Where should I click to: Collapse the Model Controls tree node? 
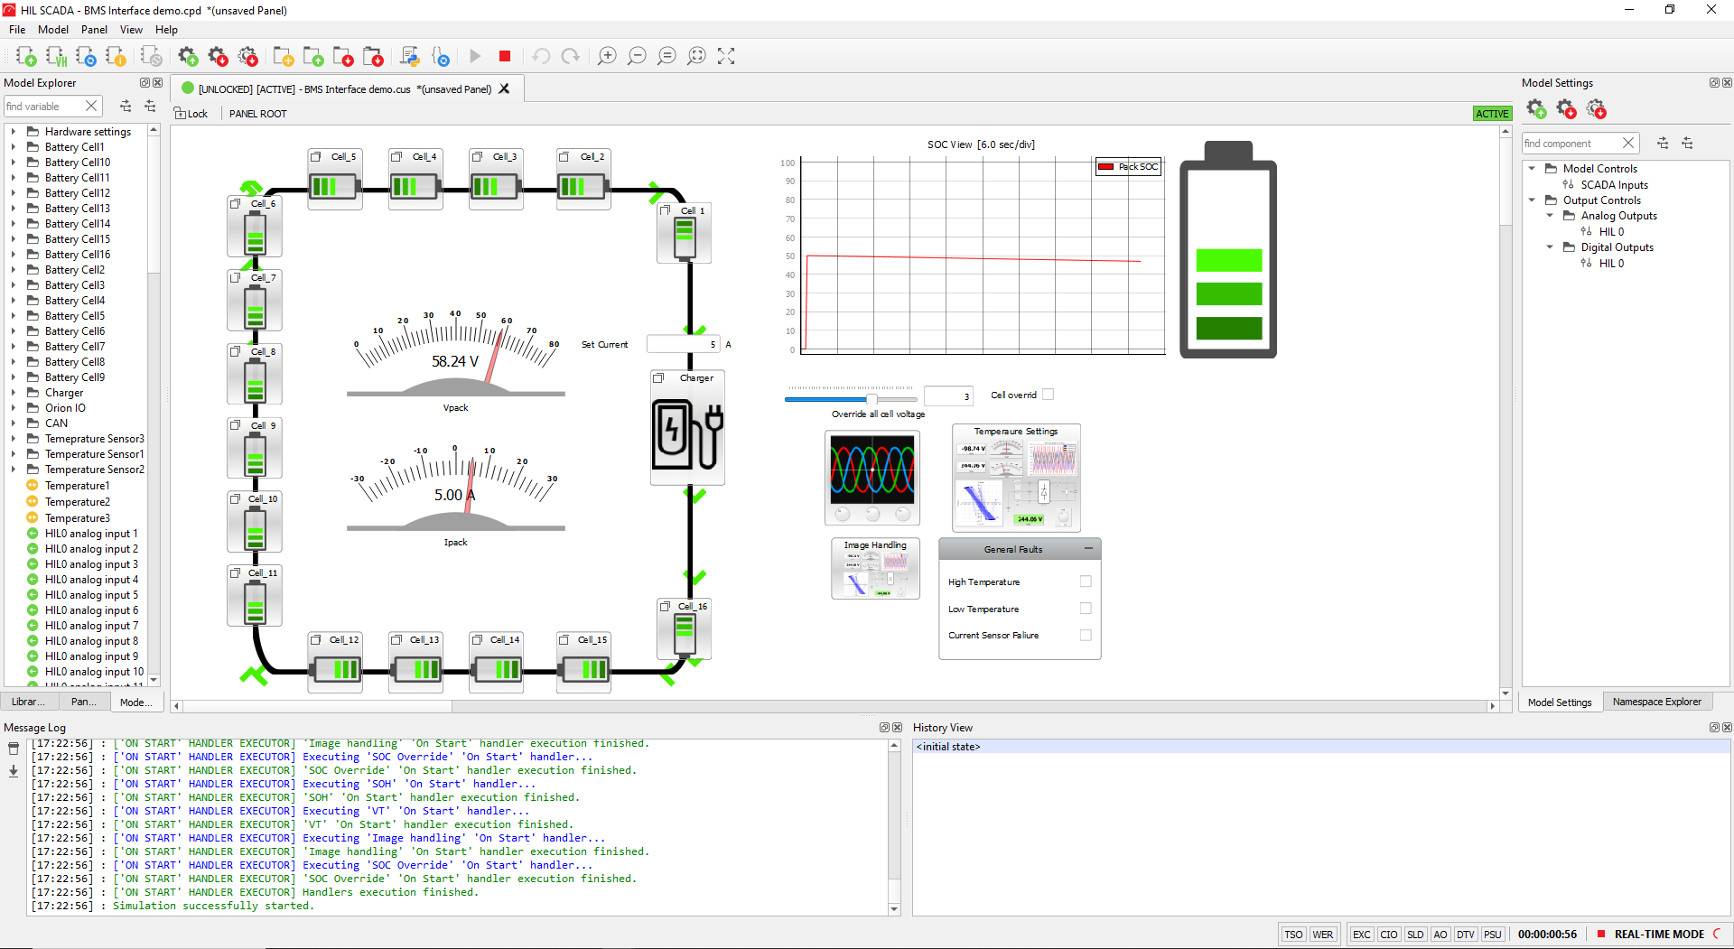tap(1531, 168)
